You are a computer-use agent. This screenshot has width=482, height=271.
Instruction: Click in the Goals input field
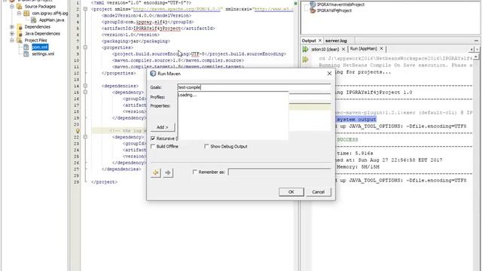(x=254, y=87)
